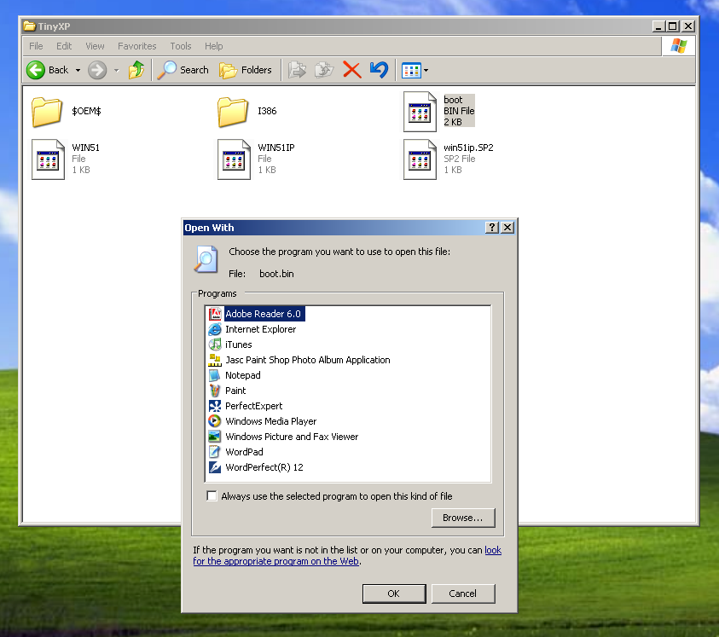Open the Forward history dropdown arrow

(117, 70)
